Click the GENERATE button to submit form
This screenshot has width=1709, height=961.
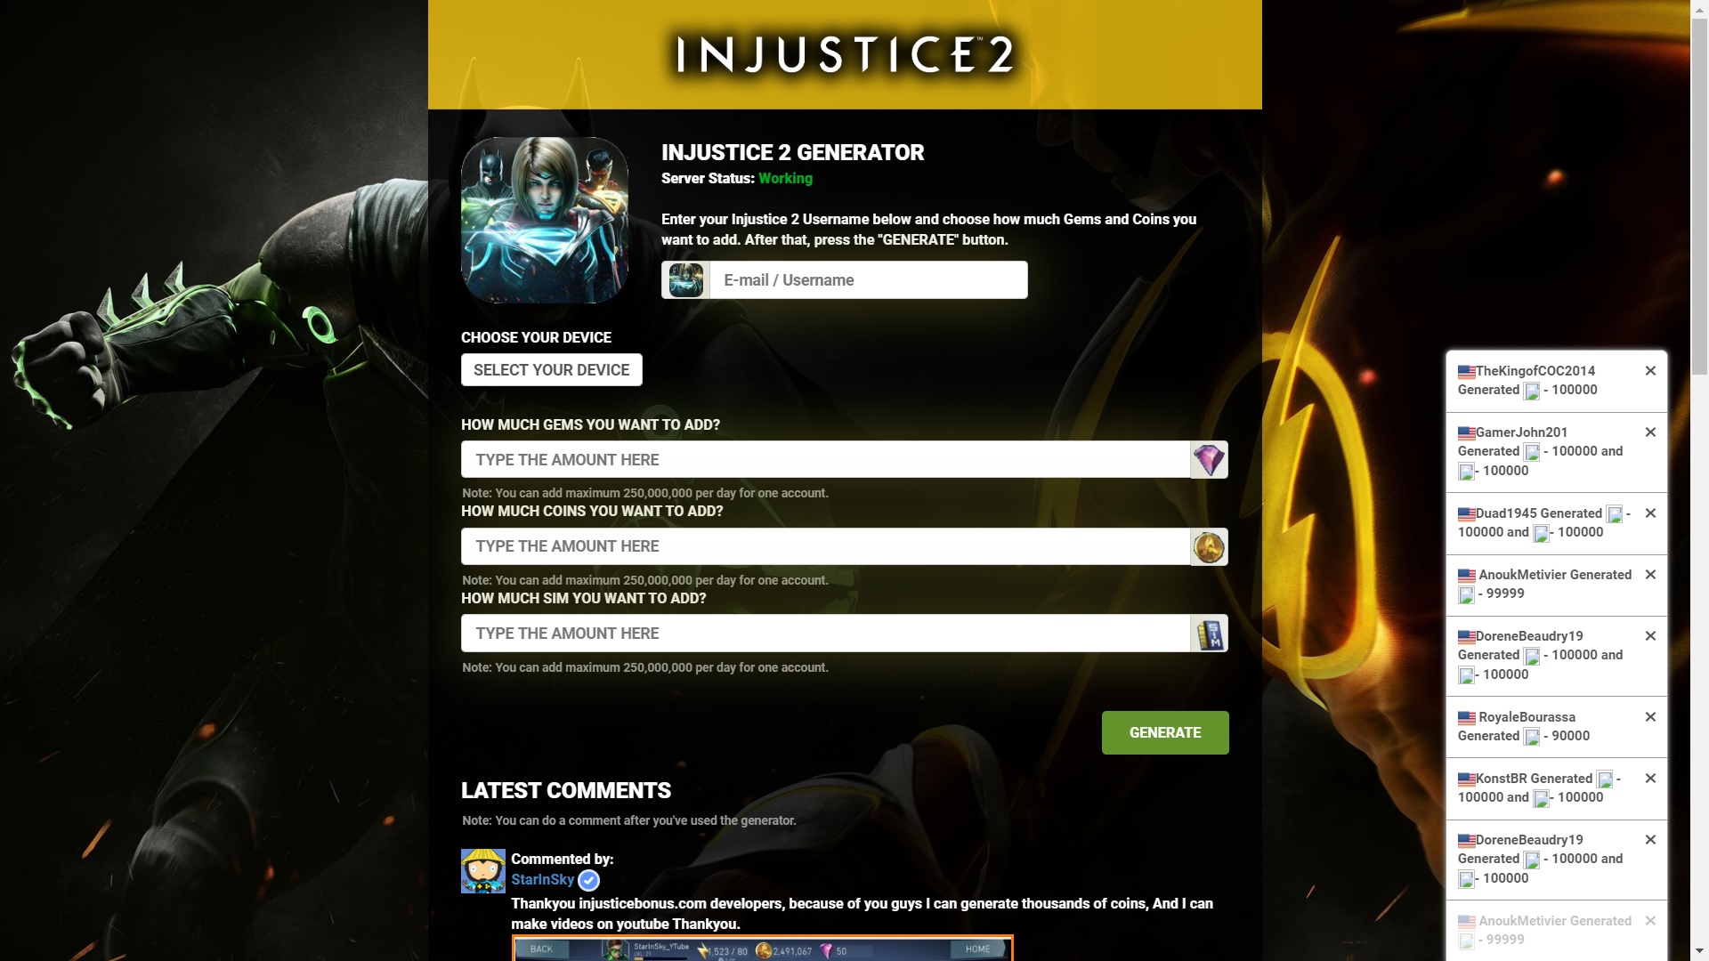(1164, 732)
